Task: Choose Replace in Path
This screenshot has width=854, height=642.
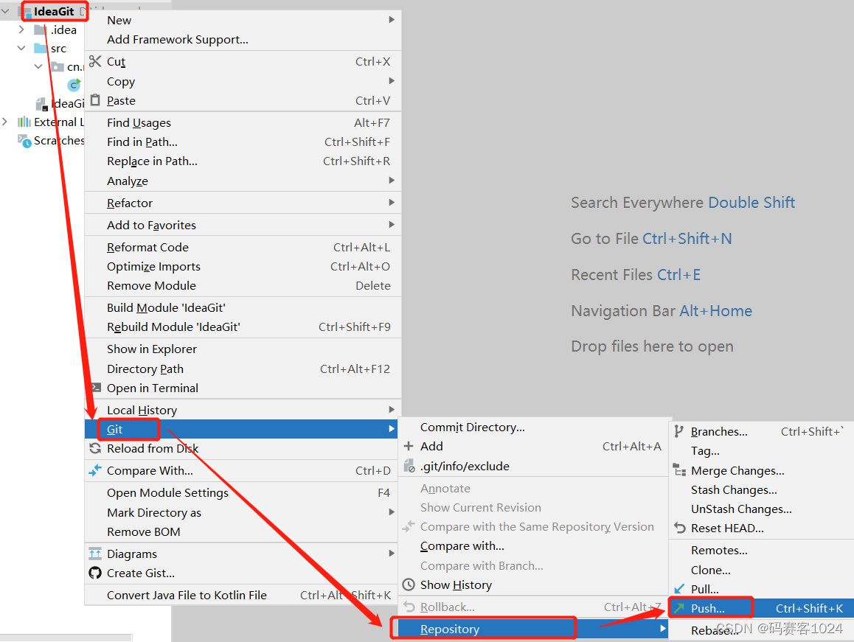Action: (243, 161)
